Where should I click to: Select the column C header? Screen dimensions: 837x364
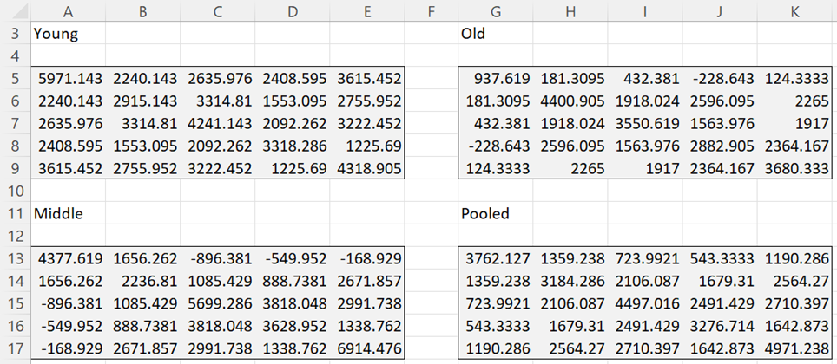pyautogui.click(x=217, y=10)
